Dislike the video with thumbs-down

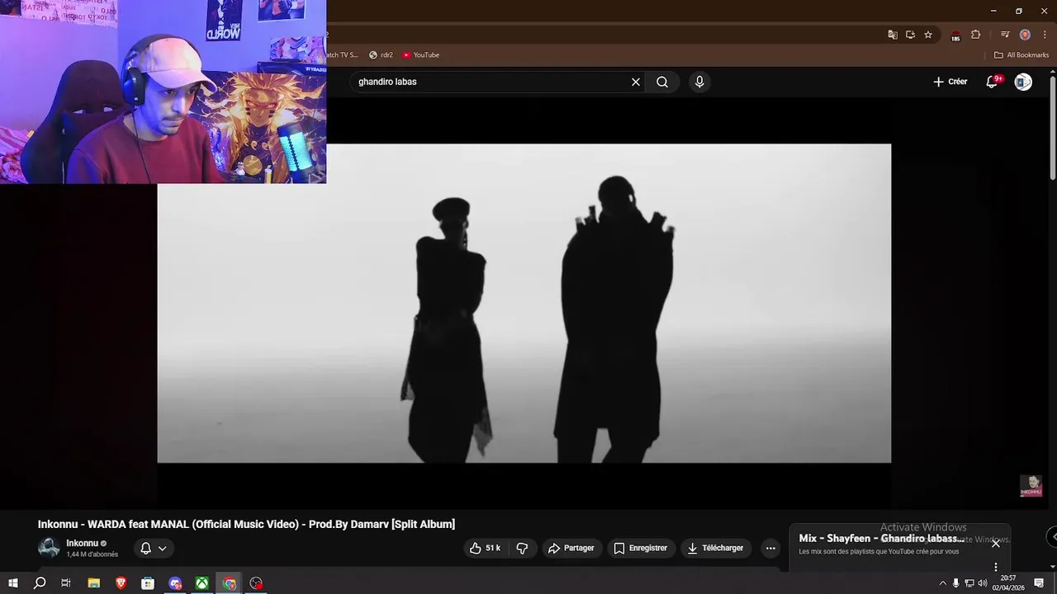[522, 548]
